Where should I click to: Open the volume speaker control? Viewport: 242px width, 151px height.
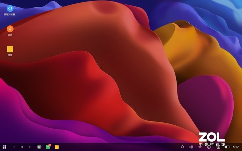click(191, 147)
